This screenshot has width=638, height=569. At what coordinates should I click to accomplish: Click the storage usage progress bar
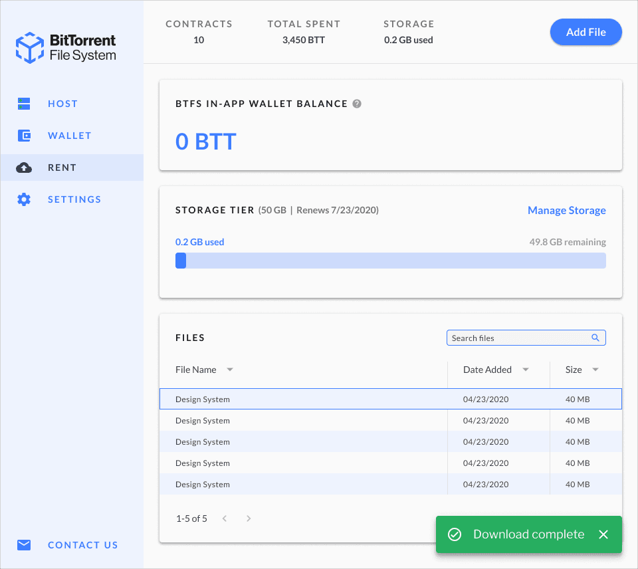coord(391,261)
